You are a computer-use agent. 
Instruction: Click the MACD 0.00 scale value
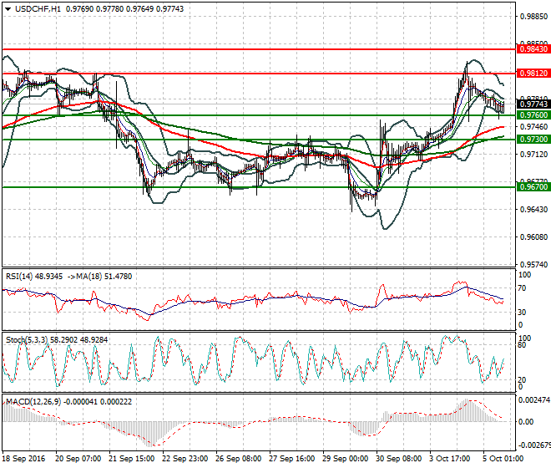point(526,421)
